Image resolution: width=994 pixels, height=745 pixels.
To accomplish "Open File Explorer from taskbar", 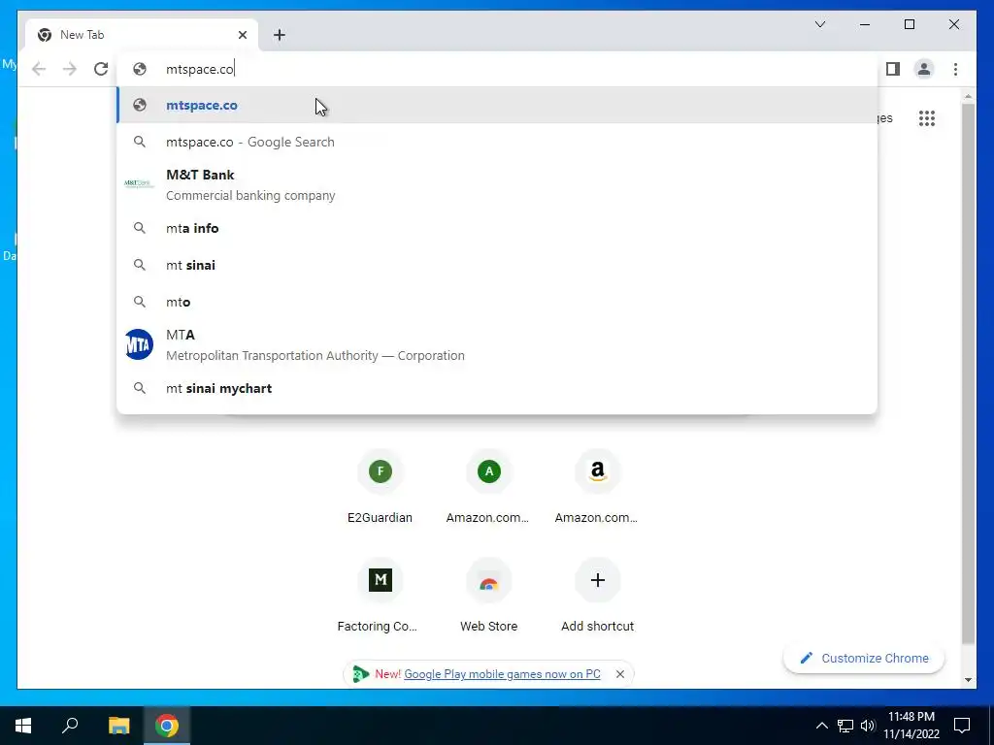I will pyautogui.click(x=118, y=726).
